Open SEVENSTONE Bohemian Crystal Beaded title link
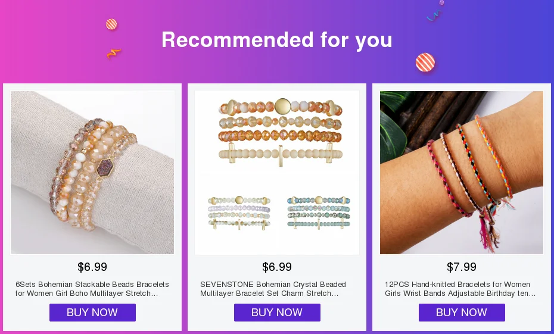Image resolution: width=554 pixels, height=334 pixels. [x=274, y=289]
